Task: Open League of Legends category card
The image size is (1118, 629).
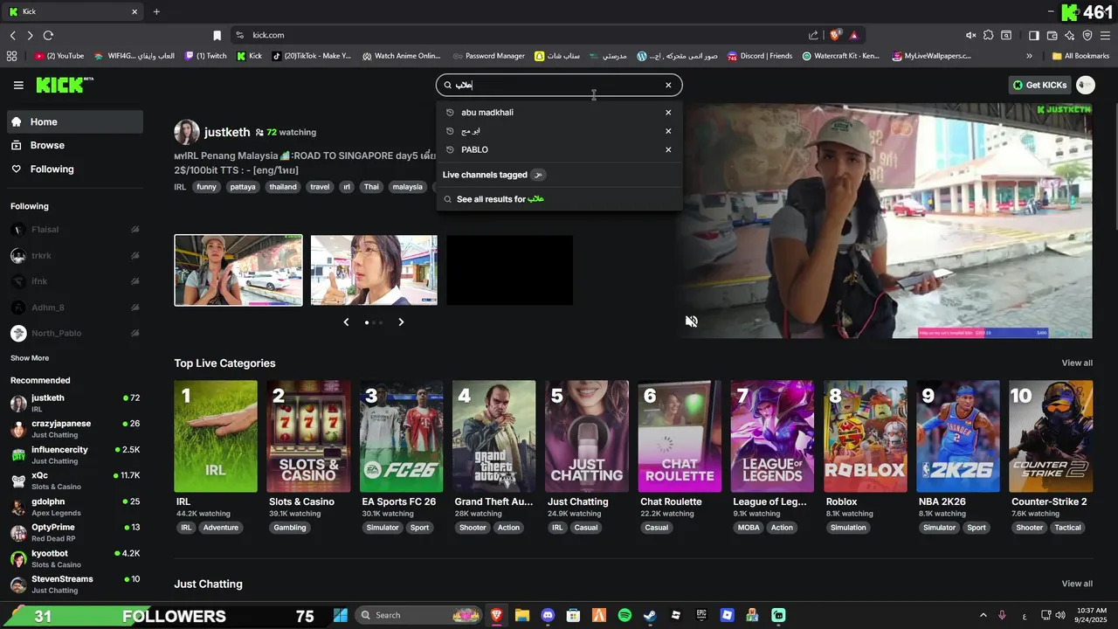Action: [772, 437]
